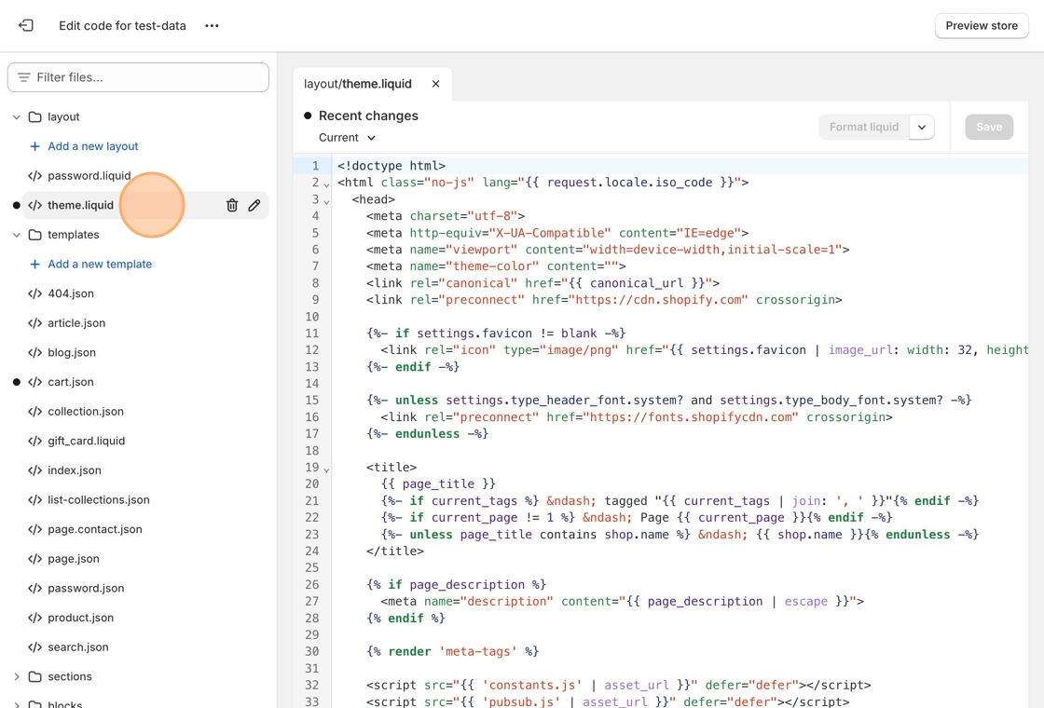1044x708 pixels.
Task: Open page.contact.json template file
Action: pyautogui.click(x=94, y=529)
